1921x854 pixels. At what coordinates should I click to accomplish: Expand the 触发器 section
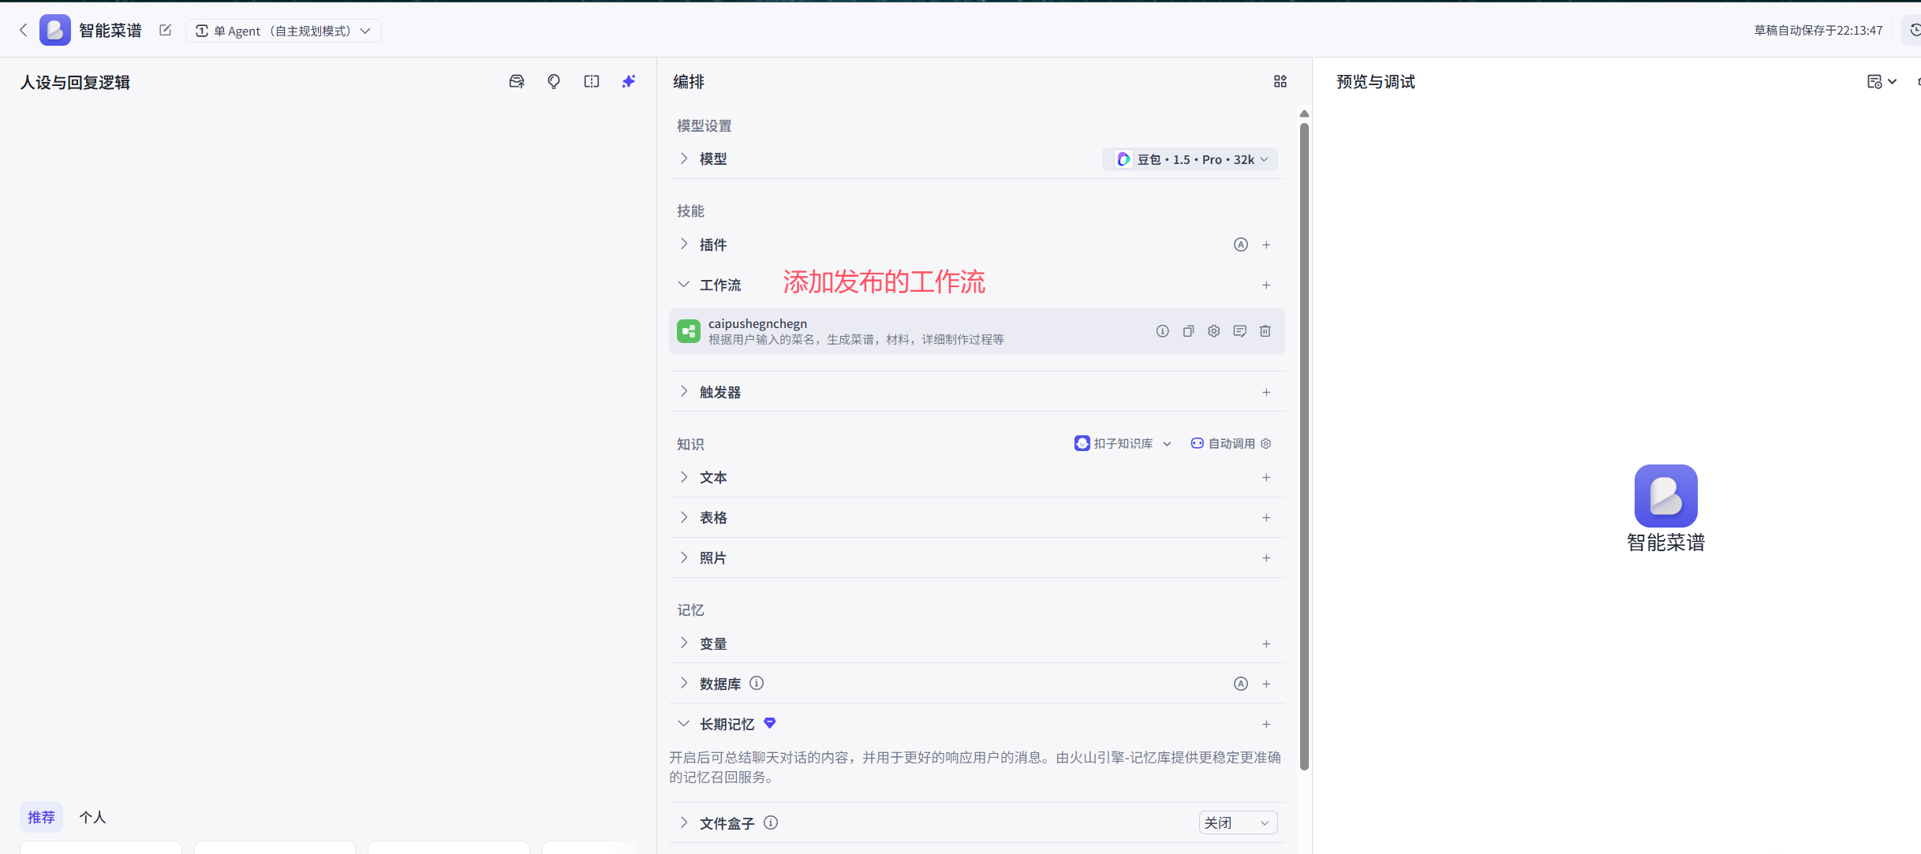(x=683, y=392)
